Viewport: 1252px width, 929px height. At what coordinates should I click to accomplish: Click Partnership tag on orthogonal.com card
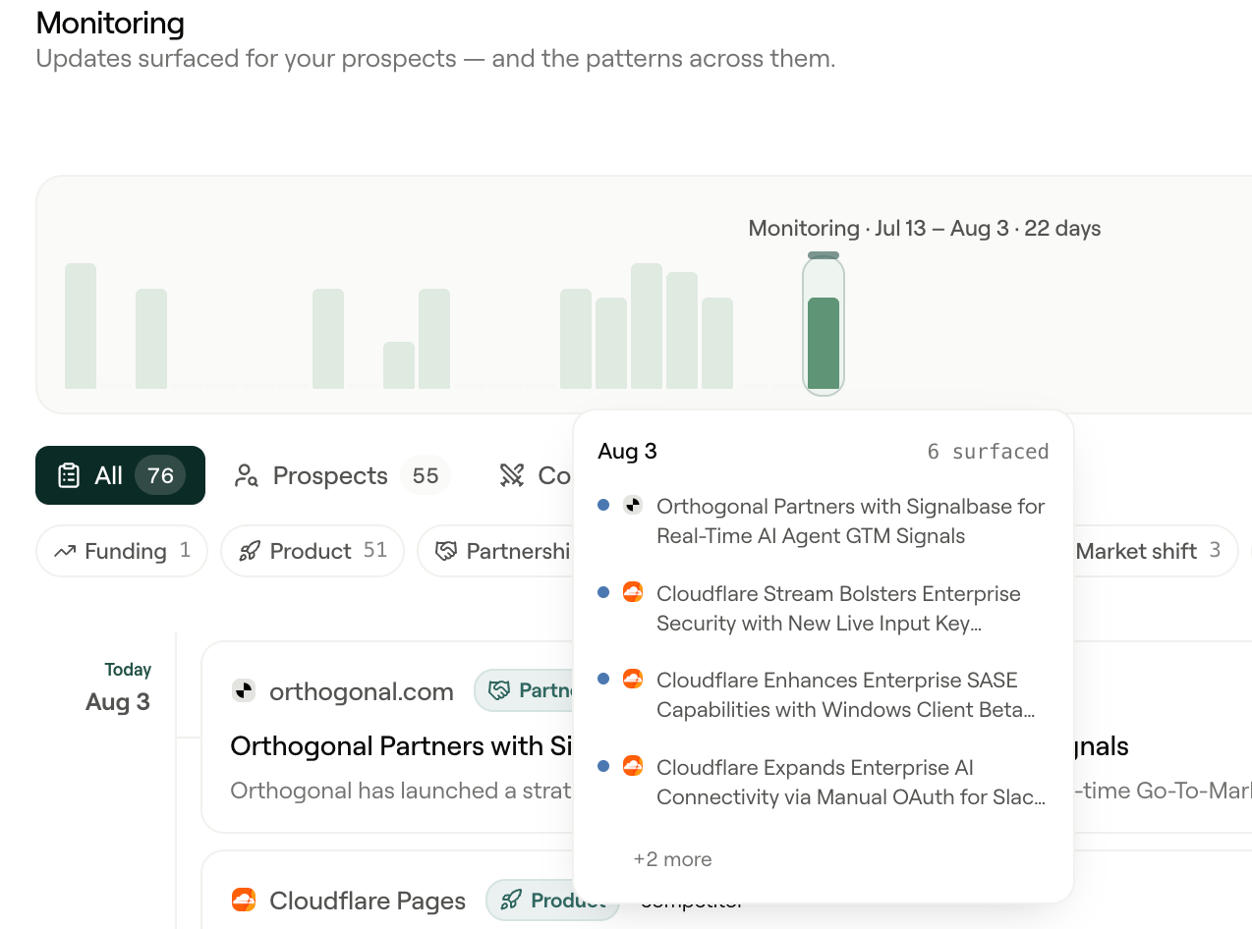[x=525, y=690]
